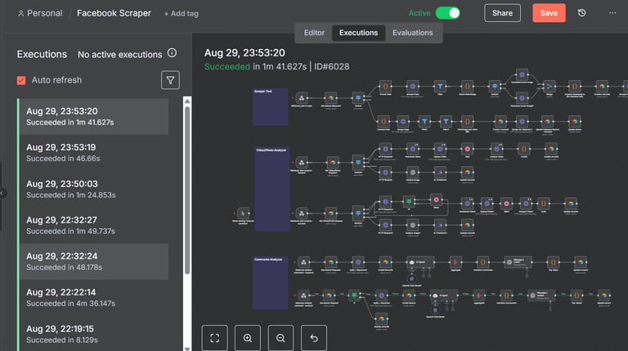Screen dimensions: 628x351
Task: Select the Airtable node after Scraper Tool webhook
Action: pos(331,97)
